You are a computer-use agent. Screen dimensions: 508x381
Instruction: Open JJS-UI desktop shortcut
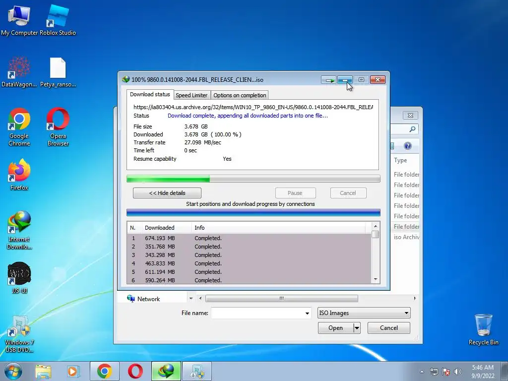click(x=19, y=278)
